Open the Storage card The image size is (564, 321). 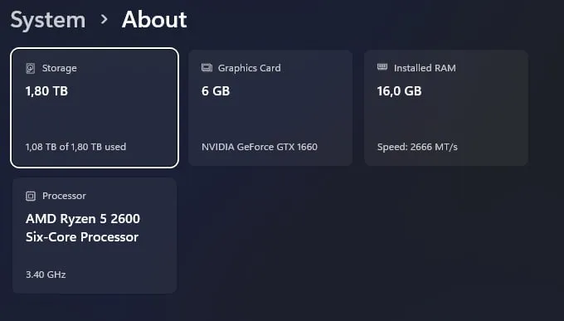pos(95,108)
